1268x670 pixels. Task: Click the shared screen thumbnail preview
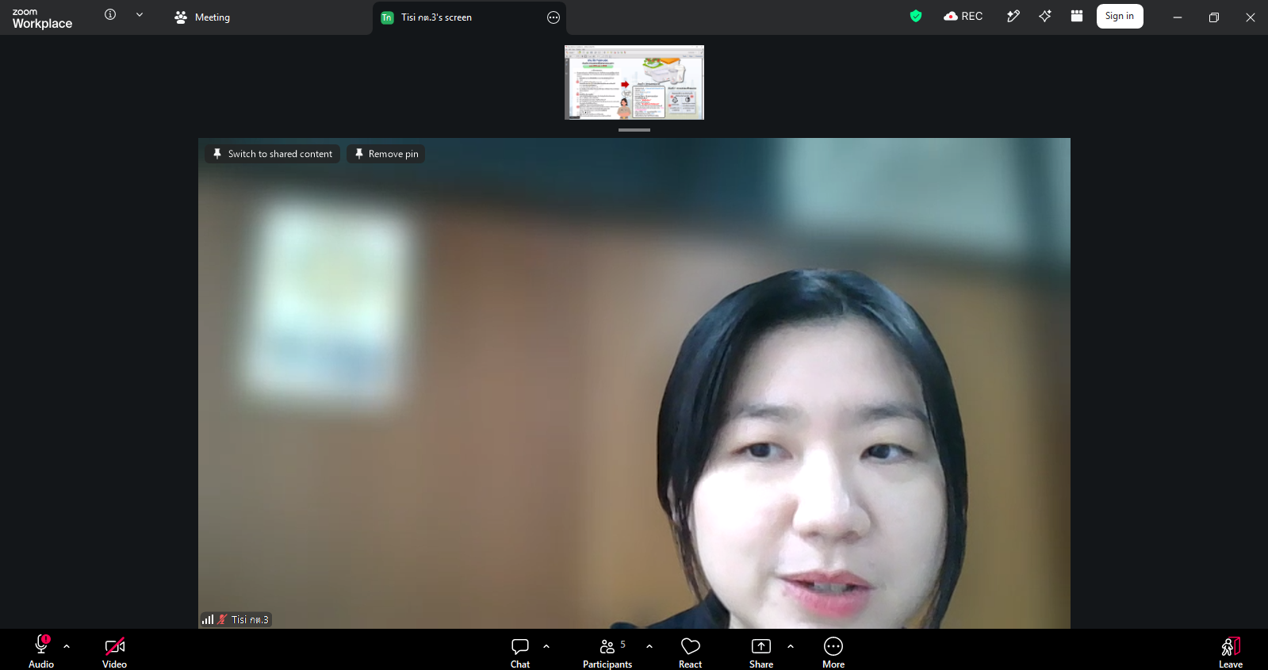click(x=634, y=82)
